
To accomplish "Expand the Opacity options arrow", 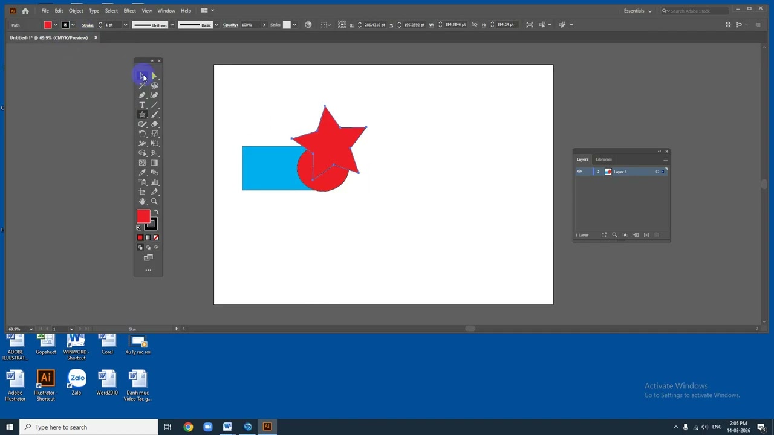I will click(264, 25).
